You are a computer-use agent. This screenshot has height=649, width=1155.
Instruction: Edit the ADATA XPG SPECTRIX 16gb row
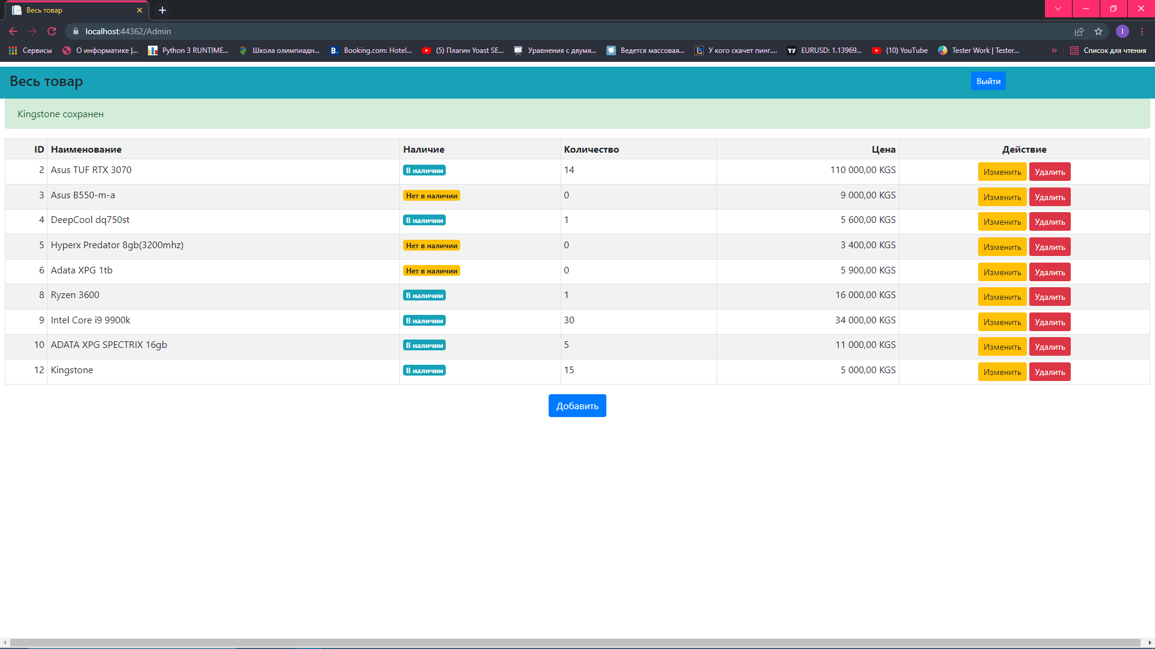click(1002, 347)
